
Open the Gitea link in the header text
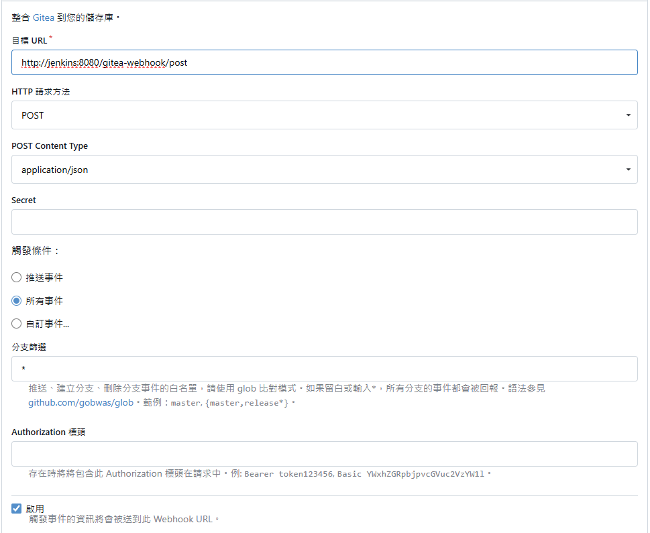point(44,17)
